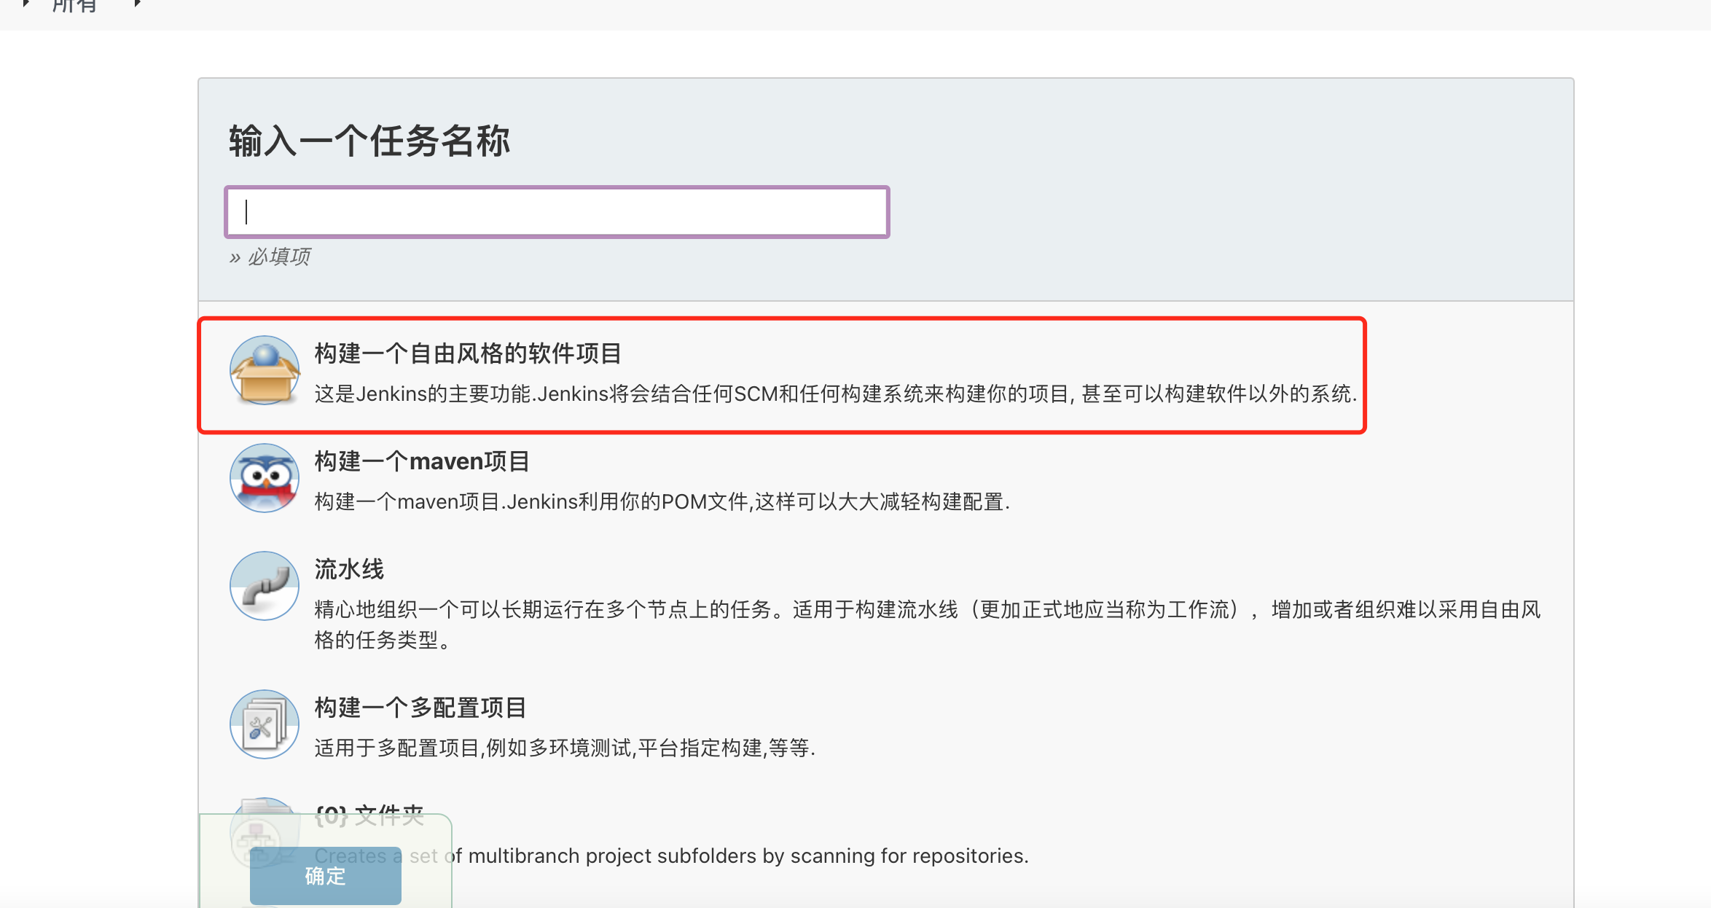Focus the task name input field
The width and height of the screenshot is (1711, 908).
pyautogui.click(x=557, y=212)
